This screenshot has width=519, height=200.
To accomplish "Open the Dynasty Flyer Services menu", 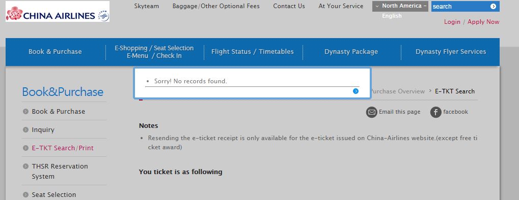I will coord(451,52).
